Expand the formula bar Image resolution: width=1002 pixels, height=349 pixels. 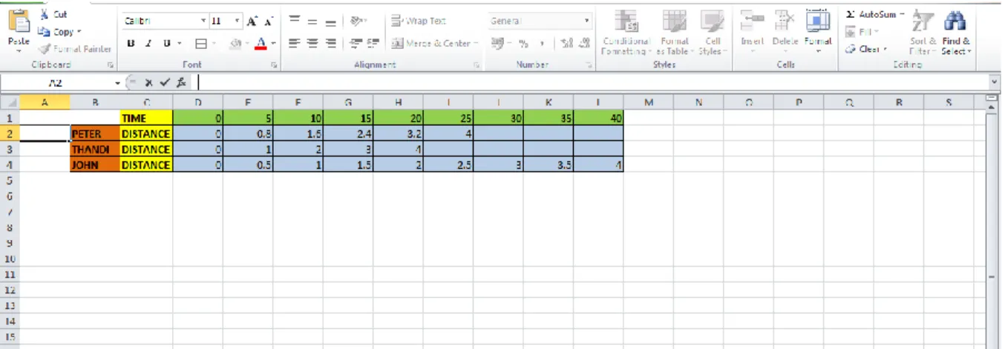pyautogui.click(x=995, y=83)
